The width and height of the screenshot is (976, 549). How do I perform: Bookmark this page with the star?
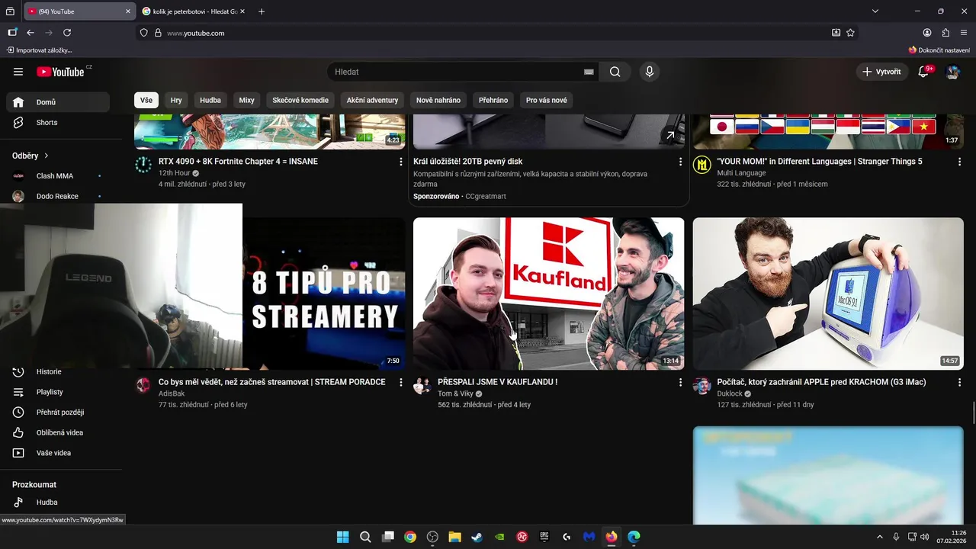(x=850, y=33)
